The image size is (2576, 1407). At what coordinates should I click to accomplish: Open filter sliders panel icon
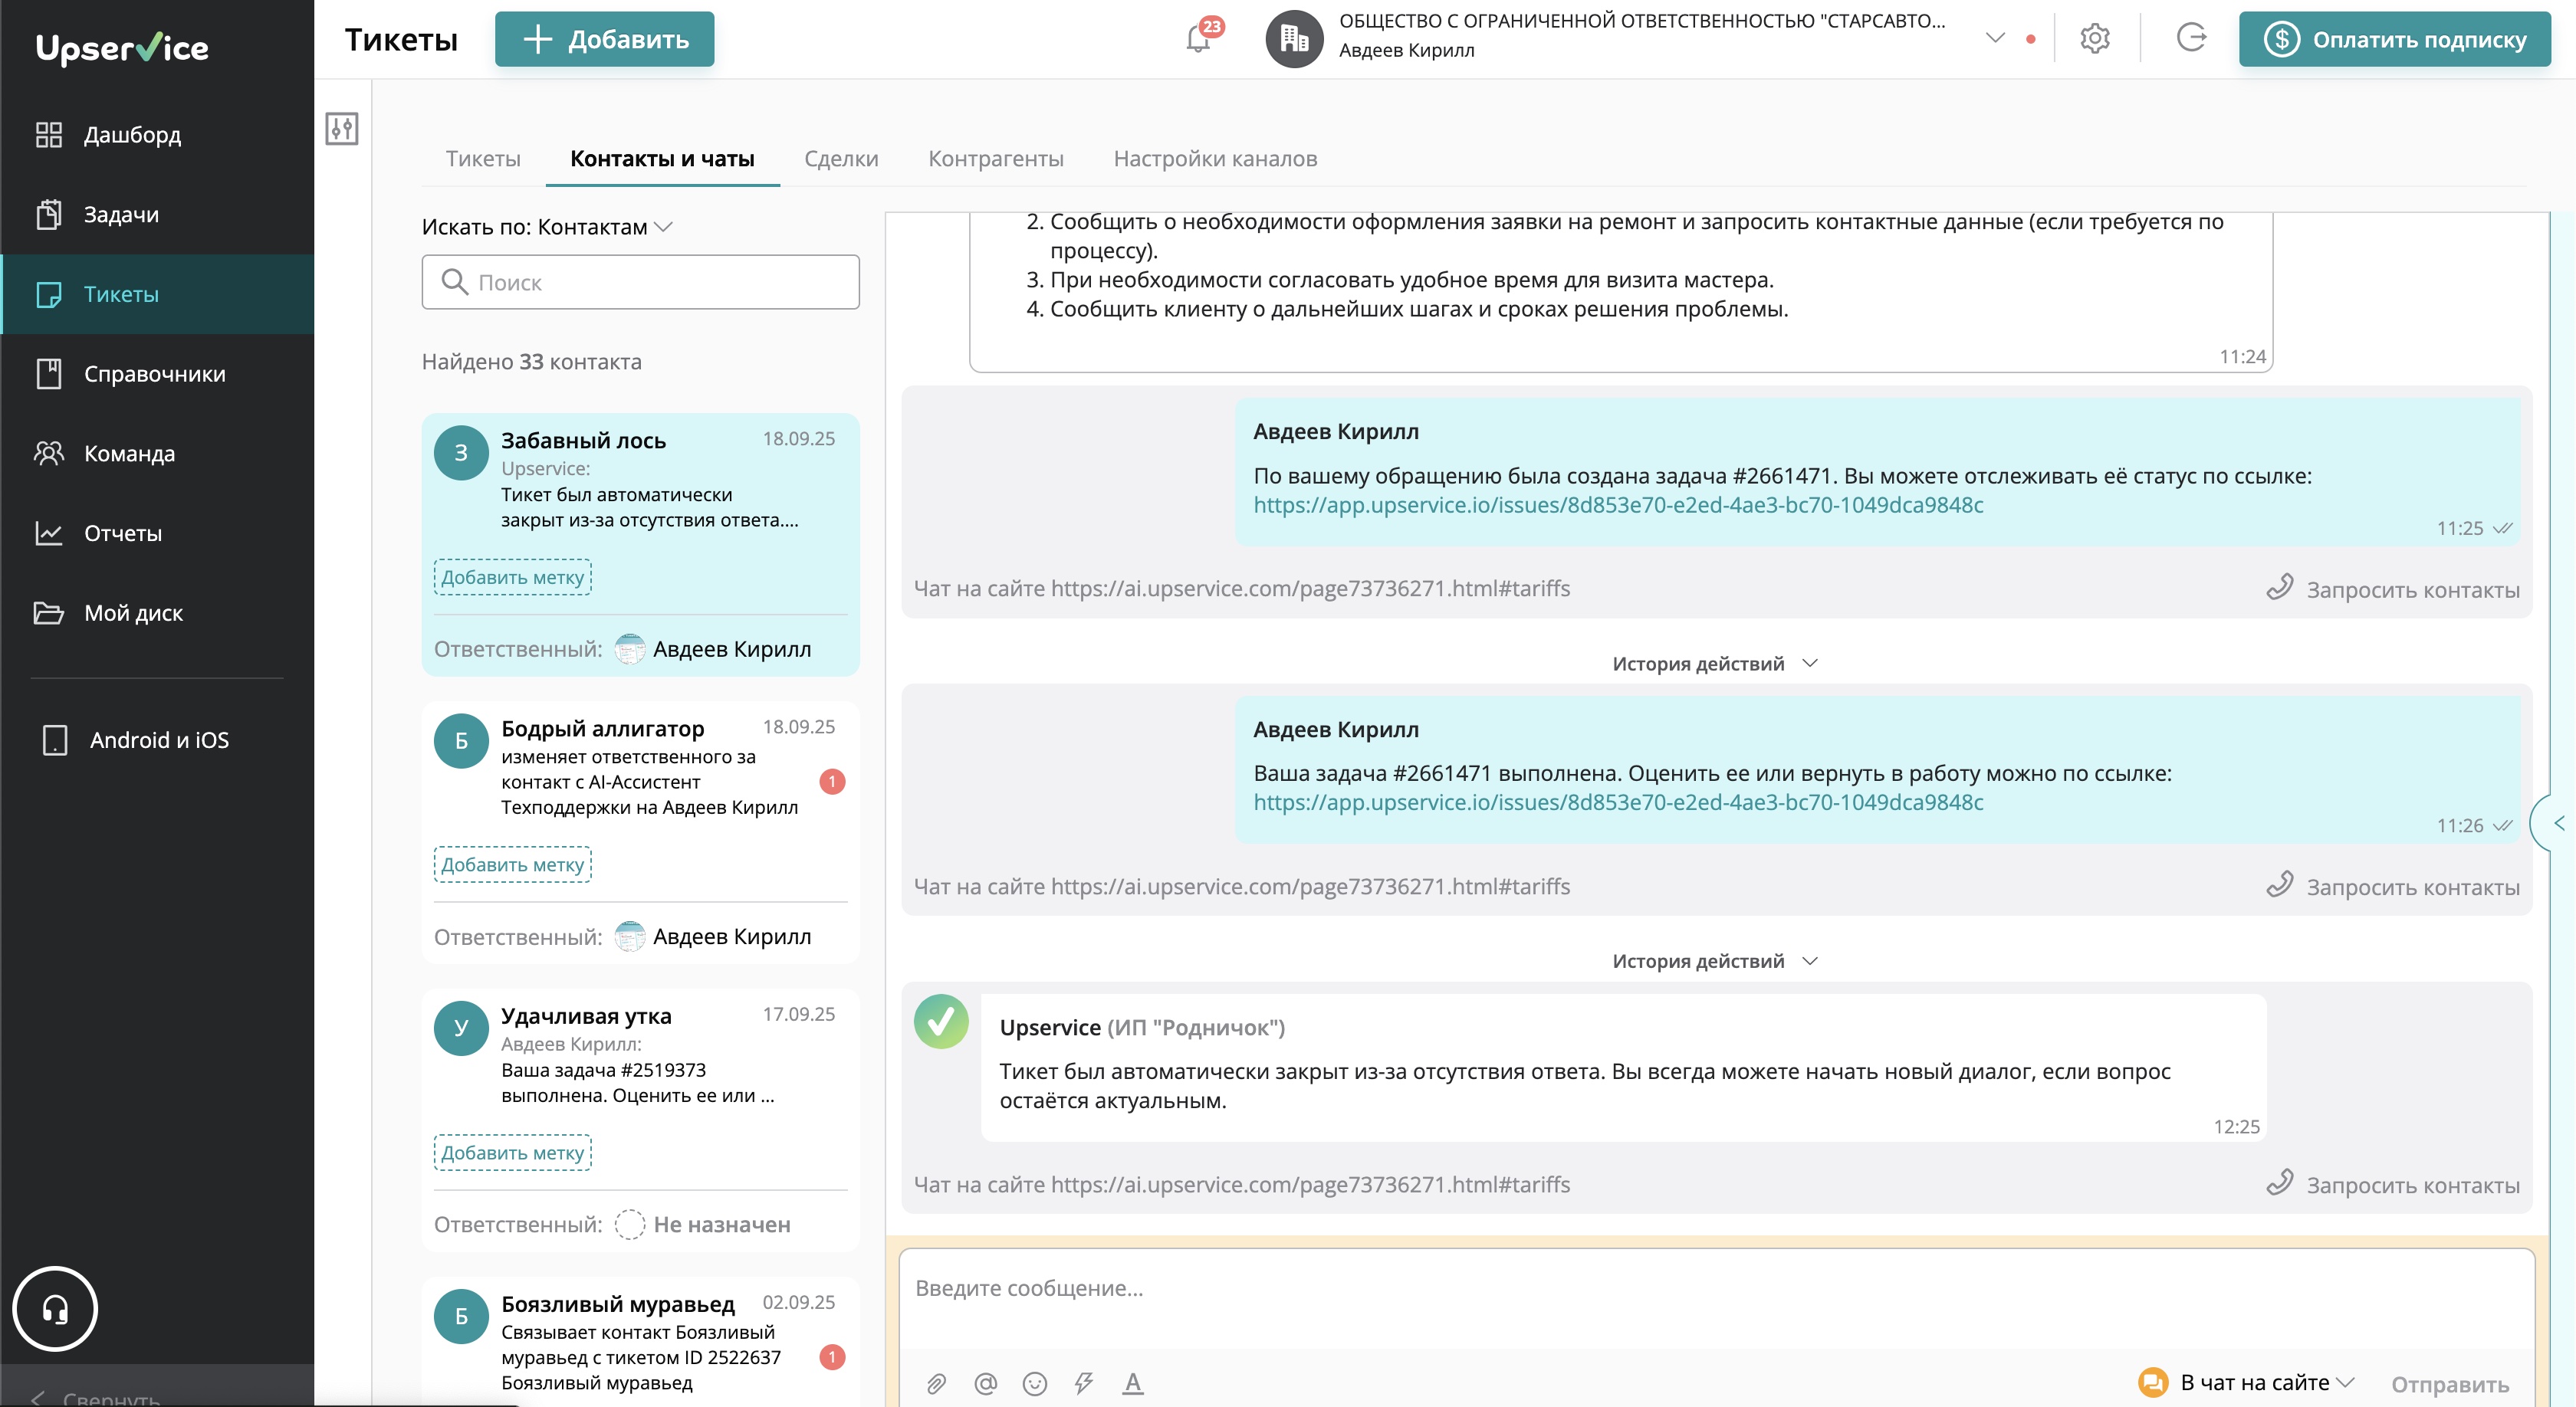pos(342,129)
